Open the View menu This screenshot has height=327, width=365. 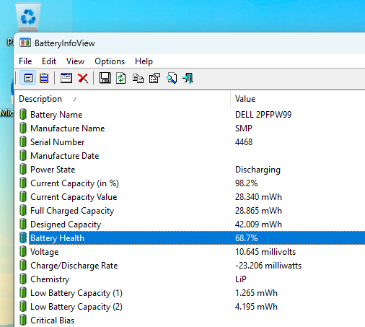(x=75, y=61)
